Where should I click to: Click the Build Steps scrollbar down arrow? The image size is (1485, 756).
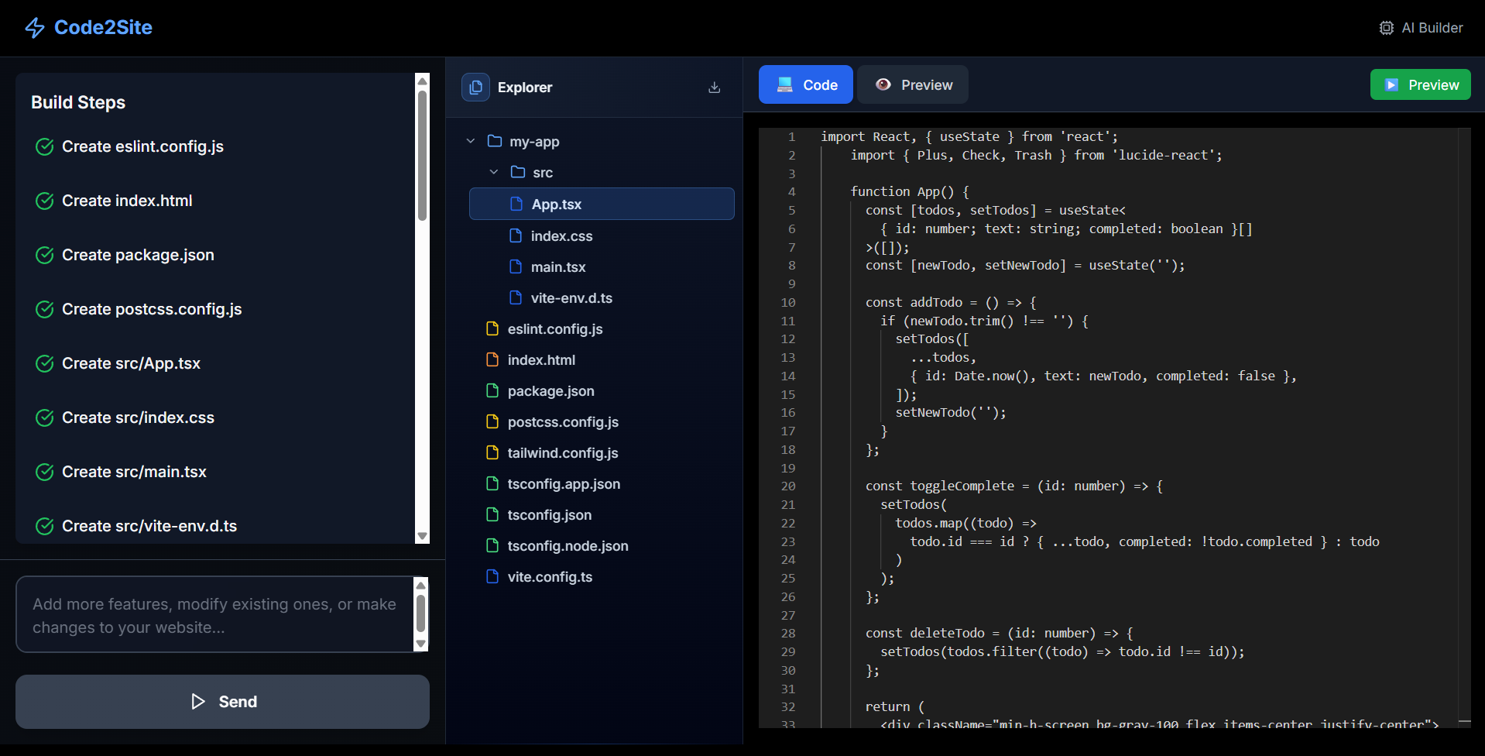tap(422, 536)
